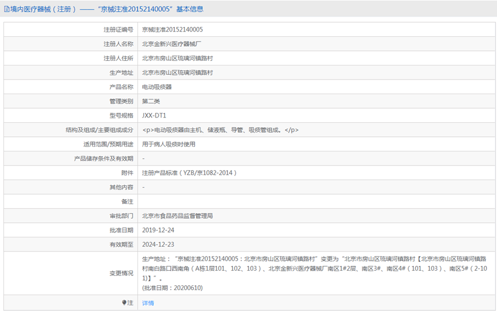Click the 变更情况 row label
Image resolution: width=497 pixels, height=311 pixels.
pos(121,273)
